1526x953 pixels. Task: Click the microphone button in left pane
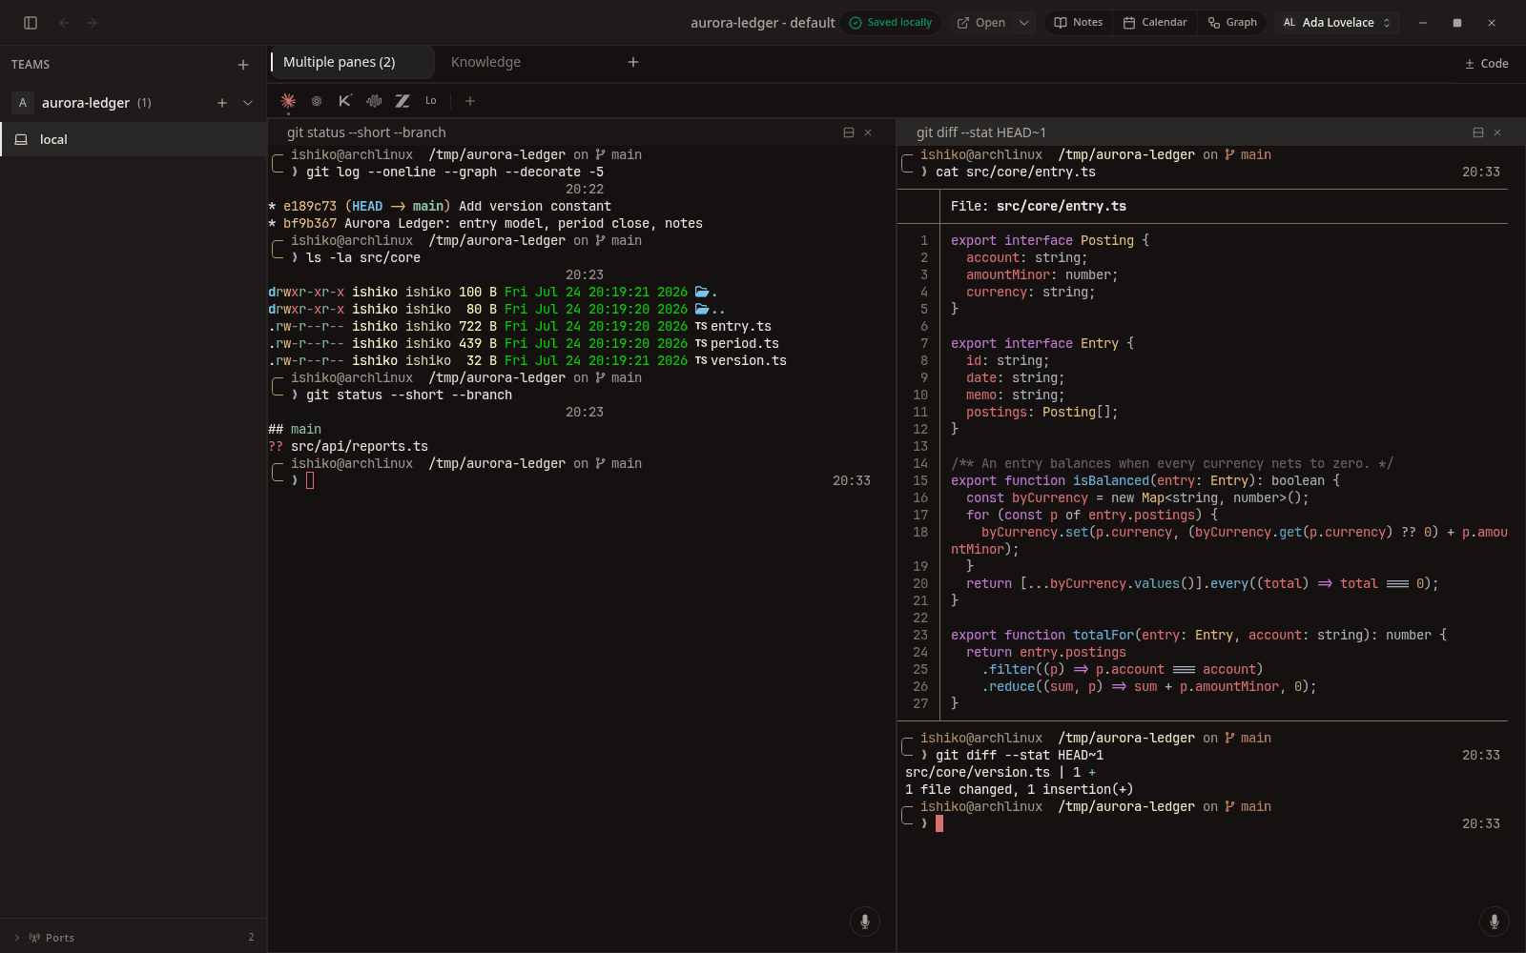pos(865,922)
